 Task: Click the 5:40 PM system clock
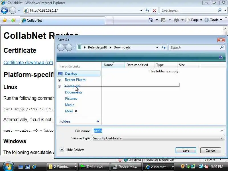[x=217, y=167]
